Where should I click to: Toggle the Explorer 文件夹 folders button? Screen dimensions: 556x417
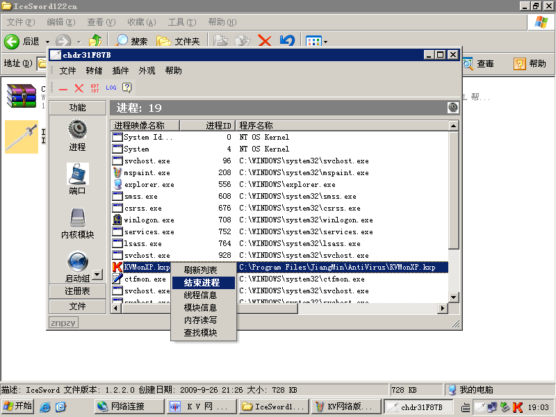178,42
